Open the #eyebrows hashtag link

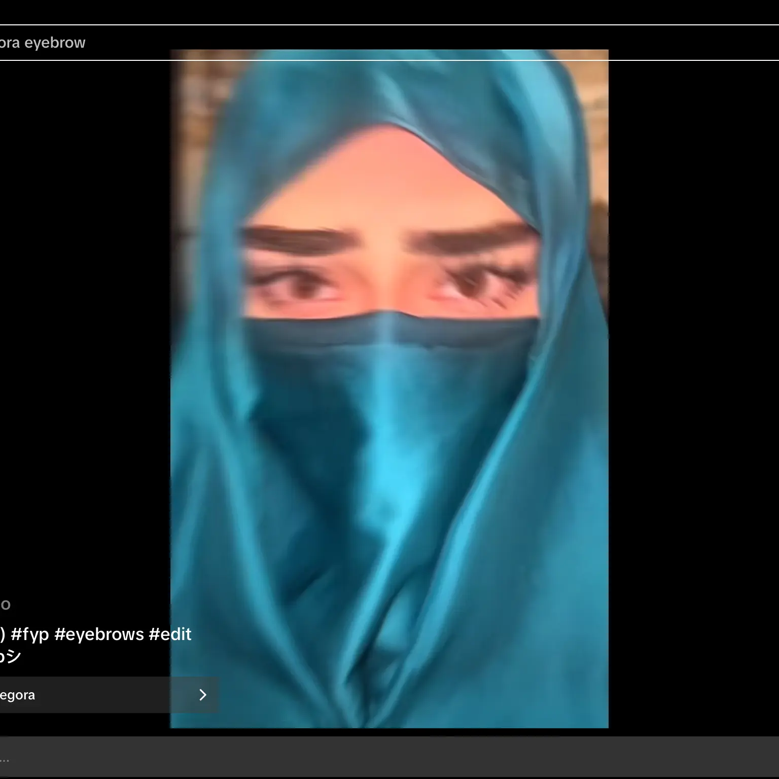99,634
